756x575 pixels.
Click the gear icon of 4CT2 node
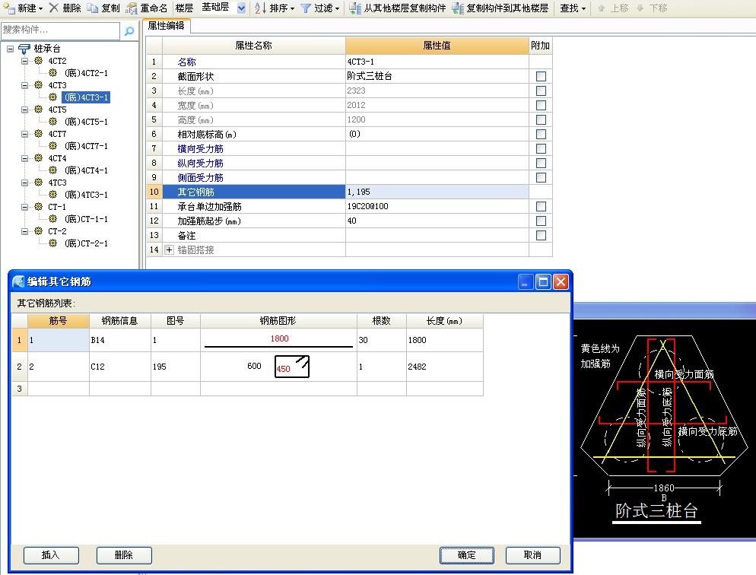pyautogui.click(x=39, y=61)
